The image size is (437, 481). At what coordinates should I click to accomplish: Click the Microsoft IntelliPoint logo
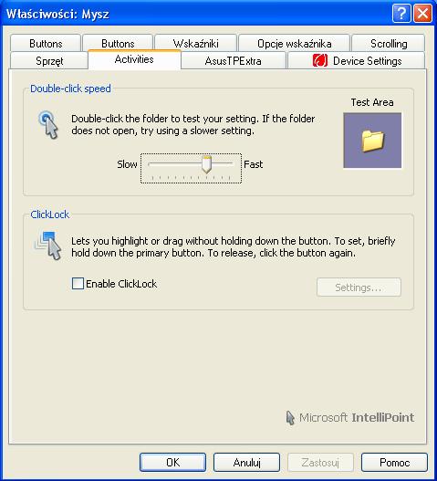pyautogui.click(x=350, y=417)
